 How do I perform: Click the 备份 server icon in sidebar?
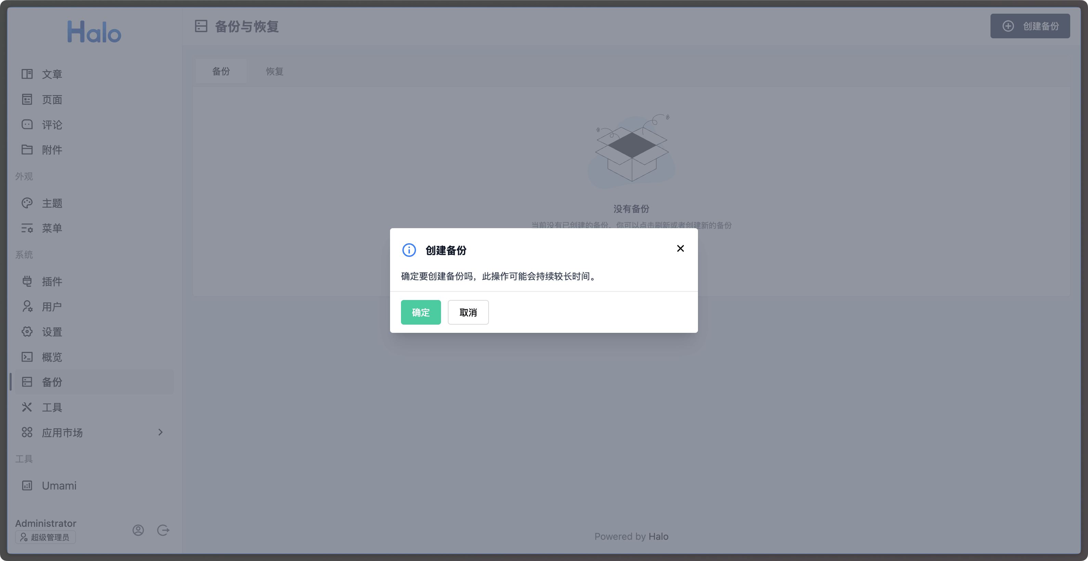coord(27,382)
